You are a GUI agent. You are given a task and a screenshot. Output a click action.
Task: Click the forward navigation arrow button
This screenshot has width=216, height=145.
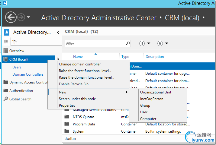[21, 17]
